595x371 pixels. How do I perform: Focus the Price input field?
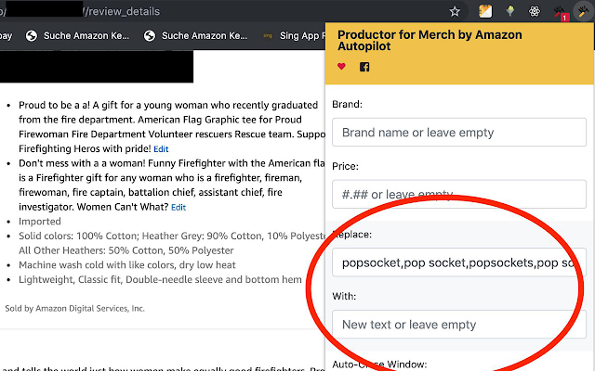pyautogui.click(x=459, y=194)
